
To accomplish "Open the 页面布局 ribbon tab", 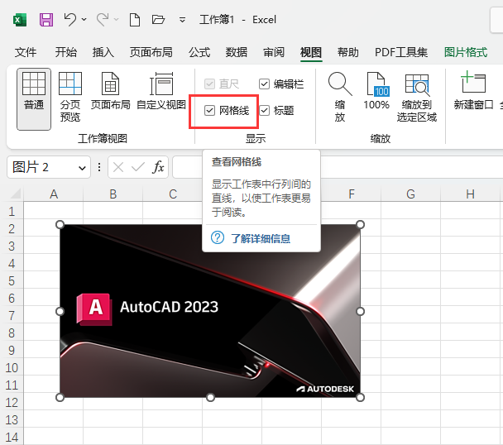I will pyautogui.click(x=151, y=52).
